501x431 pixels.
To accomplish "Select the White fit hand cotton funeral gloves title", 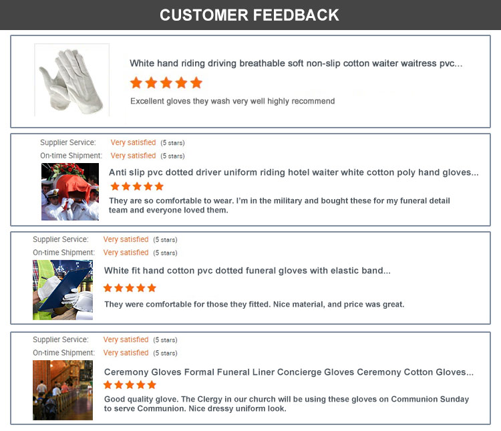I will click(247, 271).
